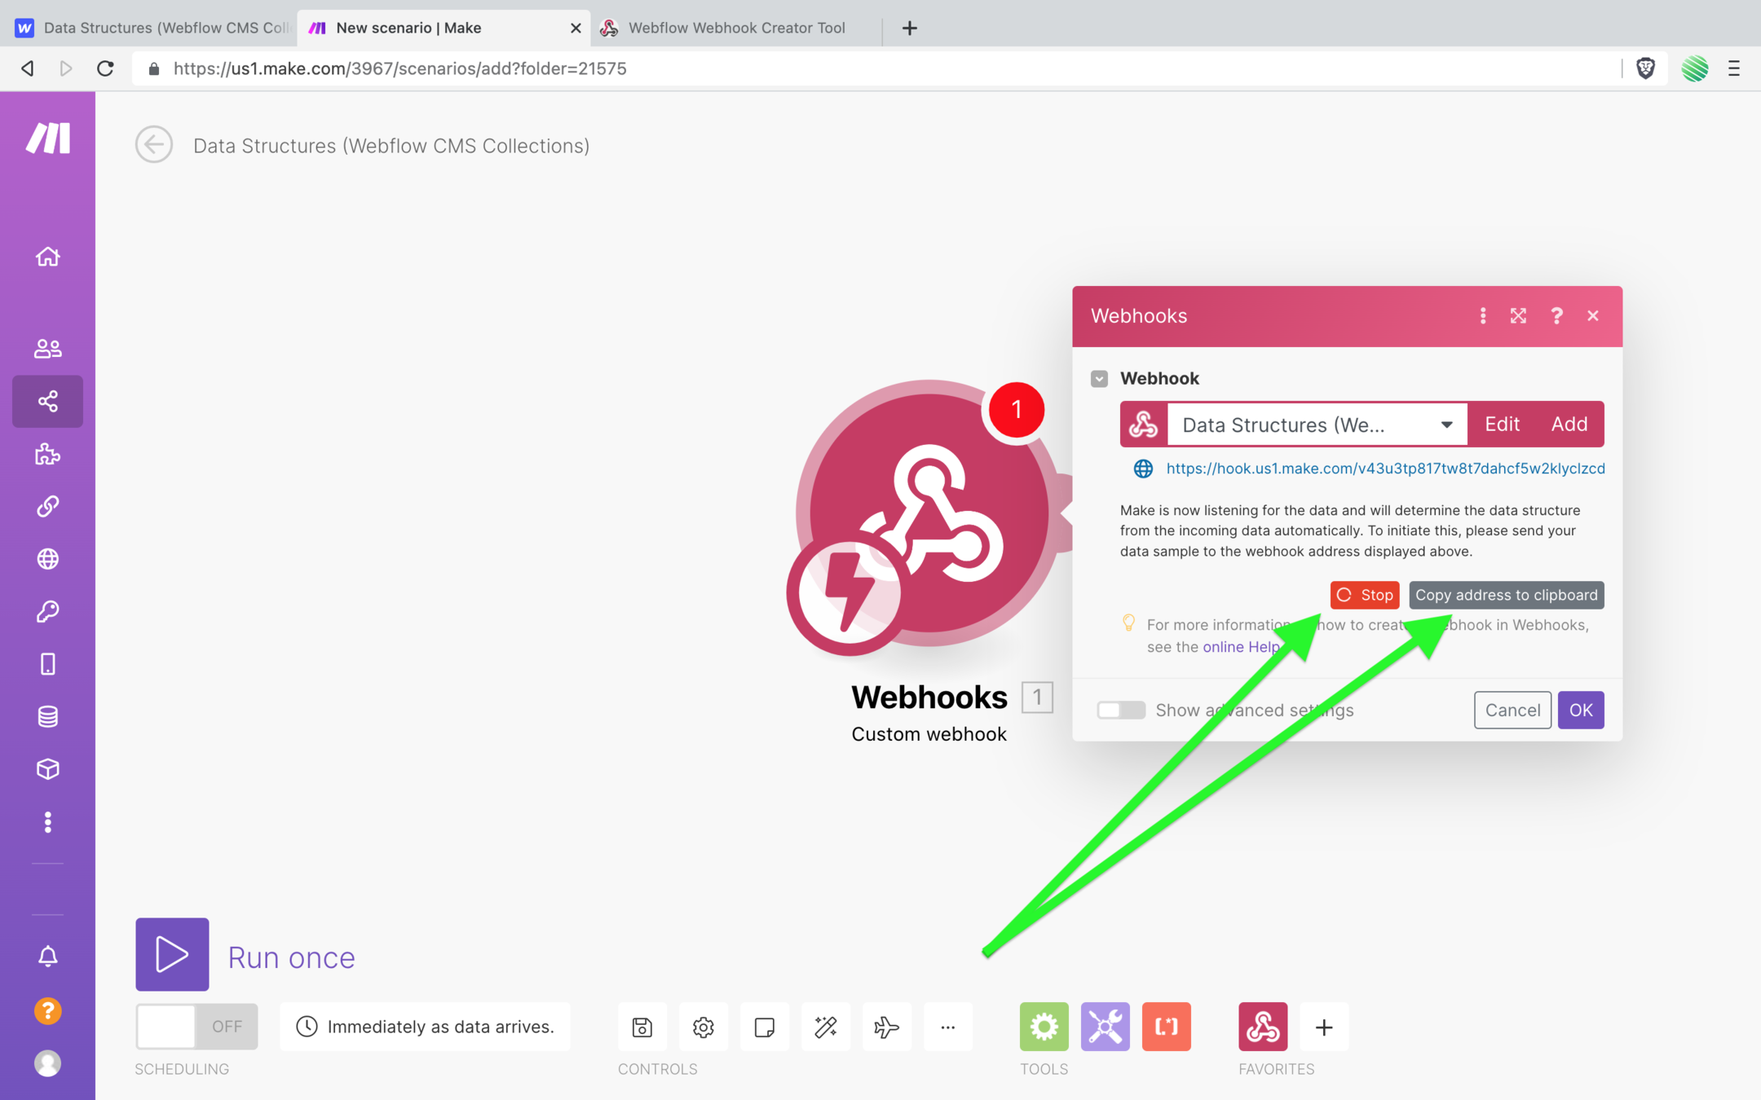Click Cancel in Webhooks panel
The image size is (1761, 1100).
point(1512,710)
